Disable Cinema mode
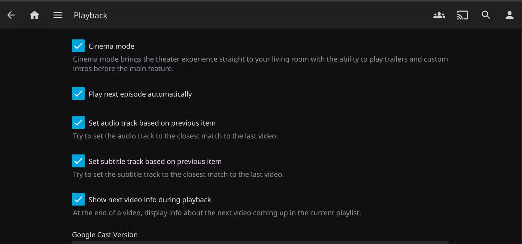This screenshot has height=244, width=522. coord(78,46)
